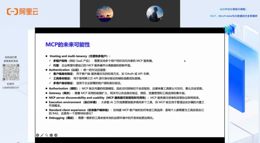
Task: Click the 多租户架构 sub-item
Action: click(x=101, y=61)
